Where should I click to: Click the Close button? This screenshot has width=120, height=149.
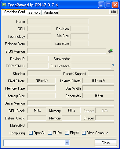106,143
